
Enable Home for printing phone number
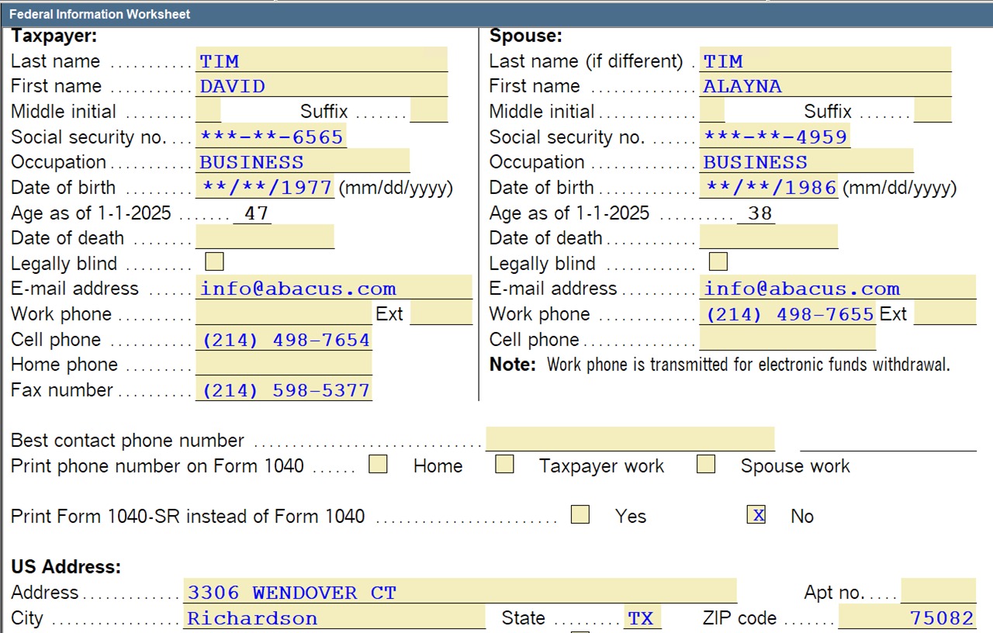coord(378,465)
